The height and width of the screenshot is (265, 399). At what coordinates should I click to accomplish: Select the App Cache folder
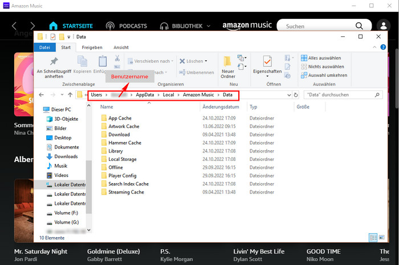120,118
